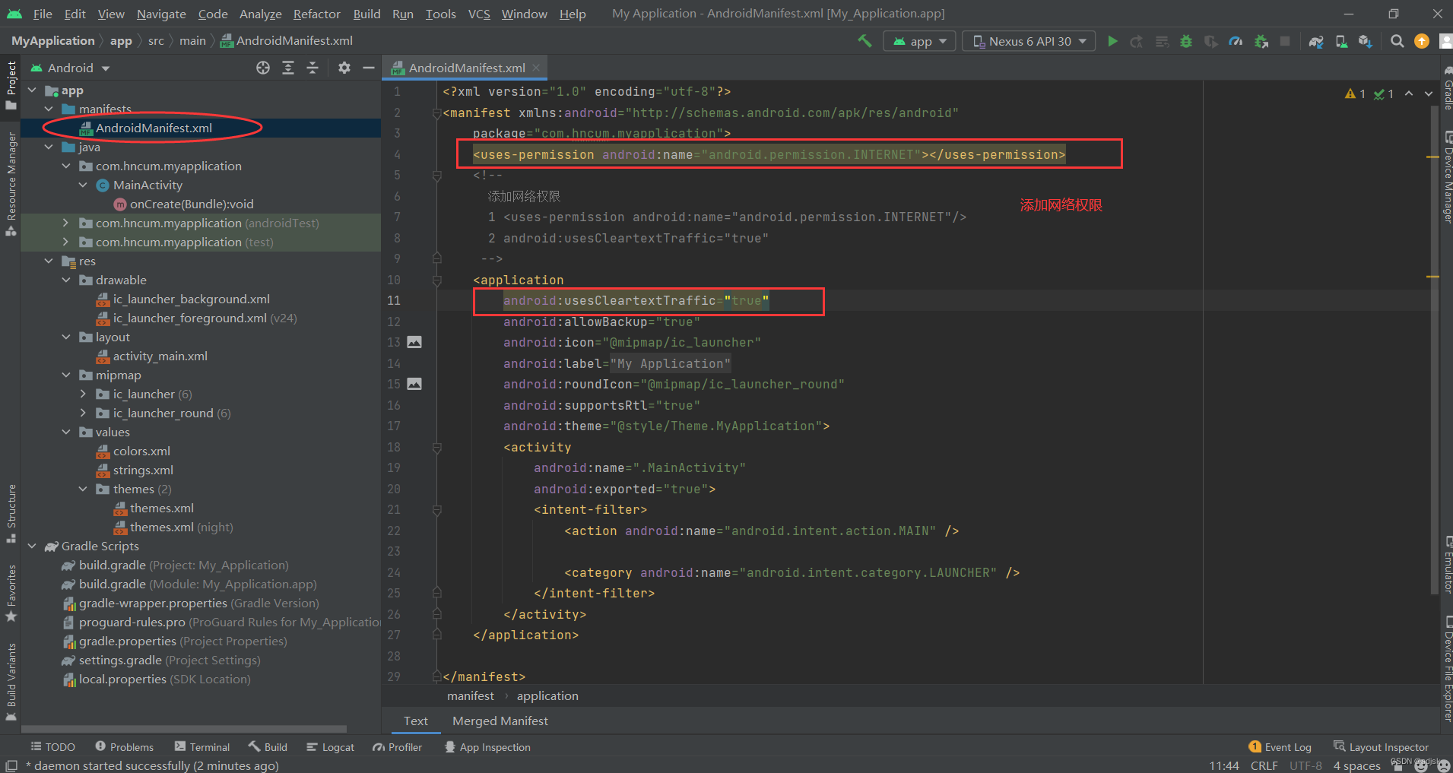Toggle the Emulator side panel
Screen dimensions: 1453x773
pos(1447,564)
